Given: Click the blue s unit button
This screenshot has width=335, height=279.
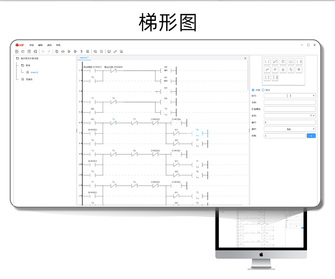Looking at the screenshot, I should [x=311, y=136].
